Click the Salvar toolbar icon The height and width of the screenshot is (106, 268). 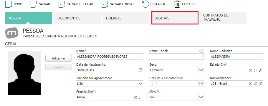click(34, 4)
